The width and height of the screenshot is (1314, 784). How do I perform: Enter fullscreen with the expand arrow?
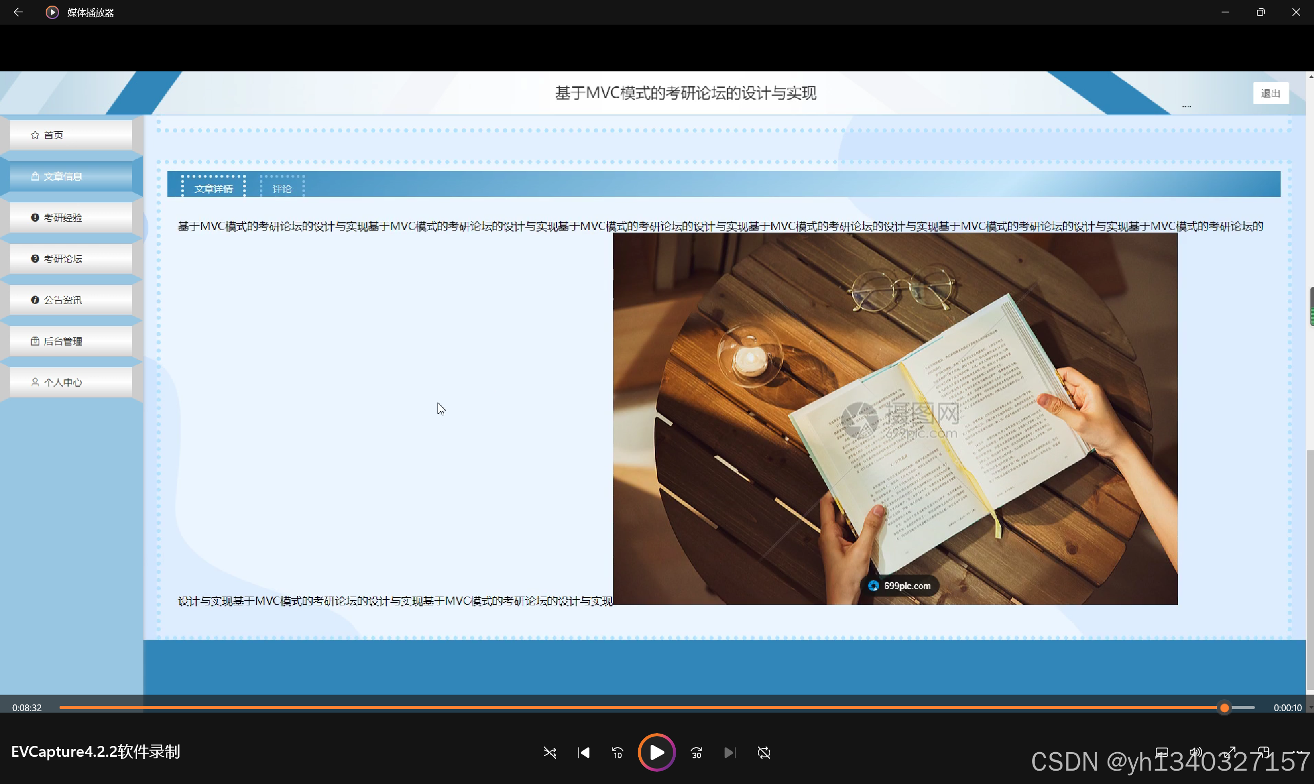tap(1230, 752)
